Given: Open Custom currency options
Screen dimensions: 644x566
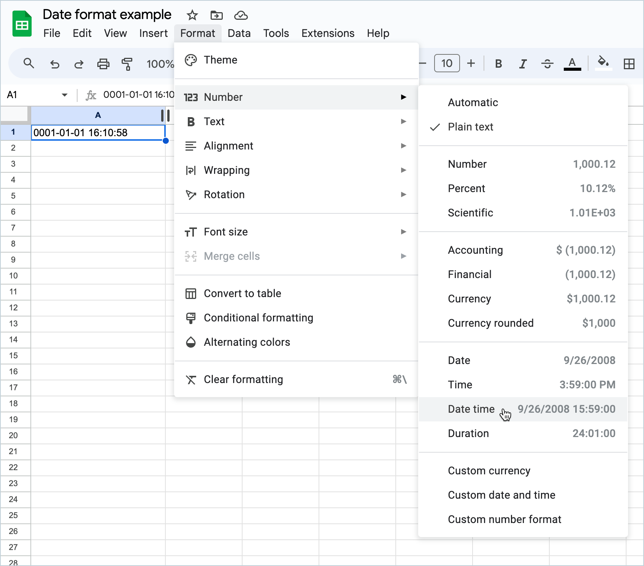Looking at the screenshot, I should (x=523, y=471).
